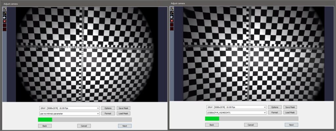This screenshot has width=336, height=131.
Task: Click Options button in the left window
Action: coord(108,108)
